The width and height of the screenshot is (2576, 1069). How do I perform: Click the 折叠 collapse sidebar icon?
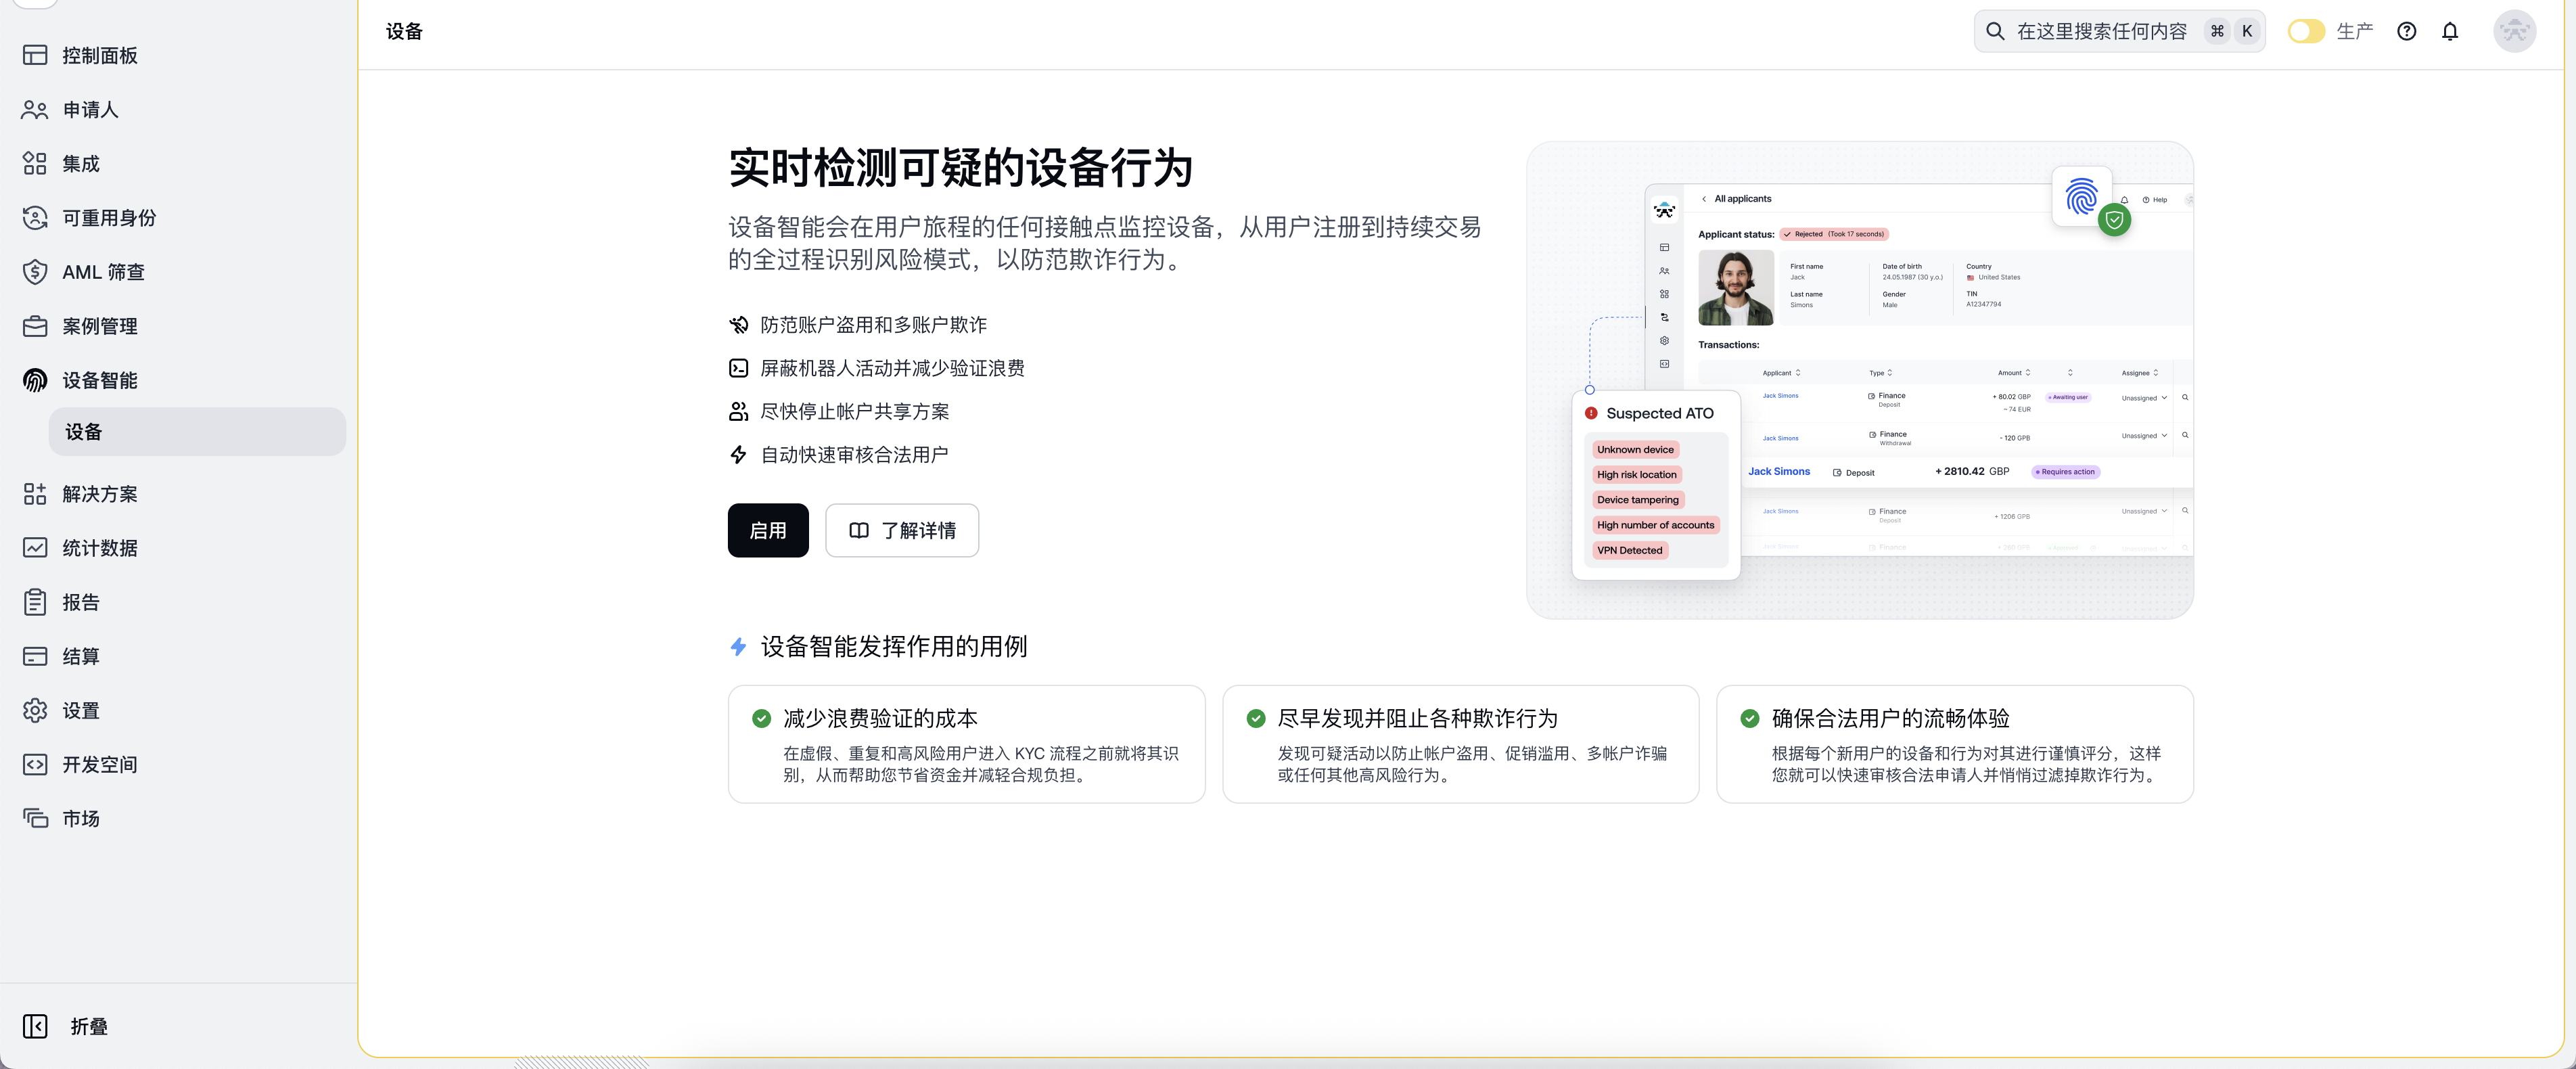pyautogui.click(x=35, y=1026)
